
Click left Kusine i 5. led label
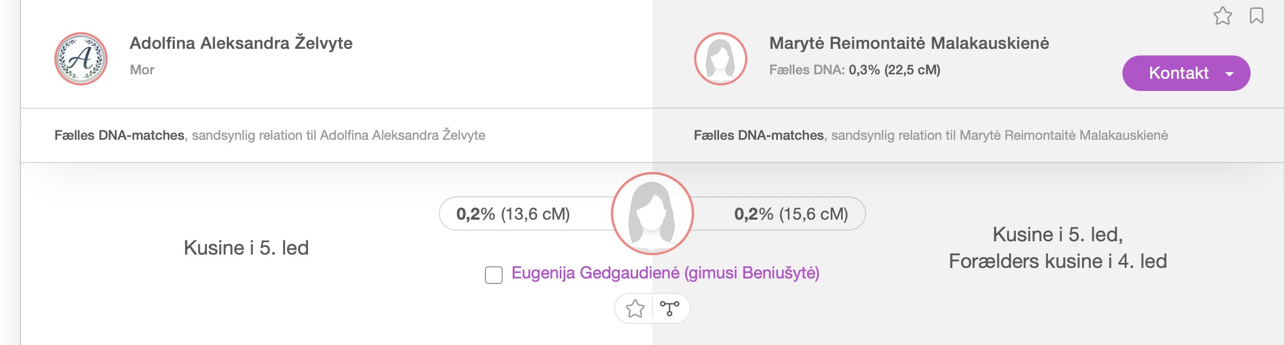coord(246,248)
